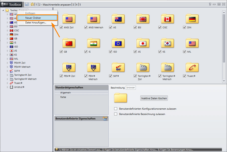Enable Benutzerdefinierten Konfigurationsnamen zulassen

(x=115, y=109)
